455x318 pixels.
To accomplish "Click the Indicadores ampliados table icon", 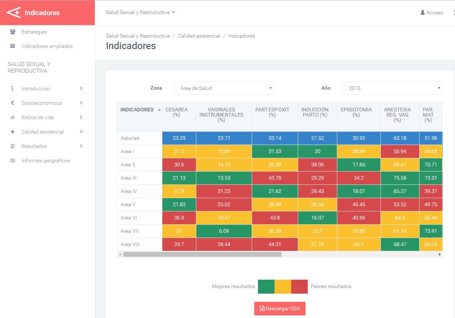I will click(13, 46).
